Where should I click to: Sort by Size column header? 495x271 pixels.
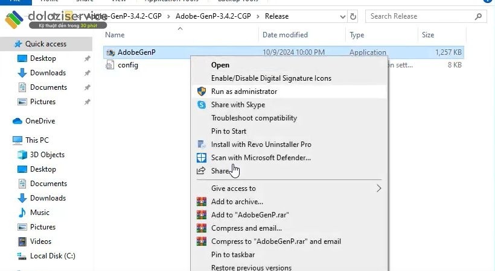[x=428, y=35]
